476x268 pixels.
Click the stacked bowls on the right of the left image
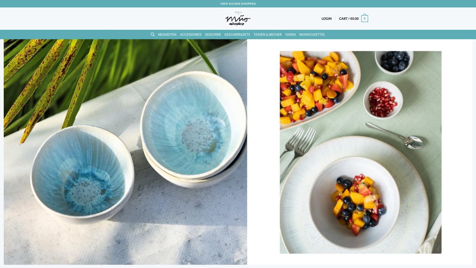(193, 129)
